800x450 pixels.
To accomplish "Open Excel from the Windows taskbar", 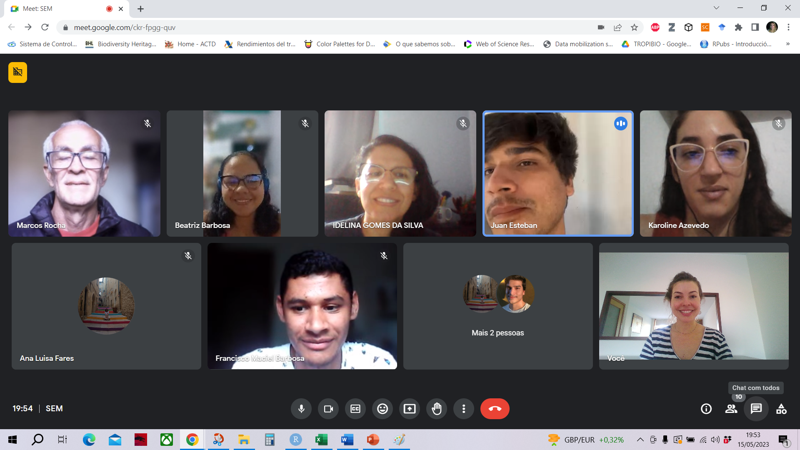I will 321,440.
